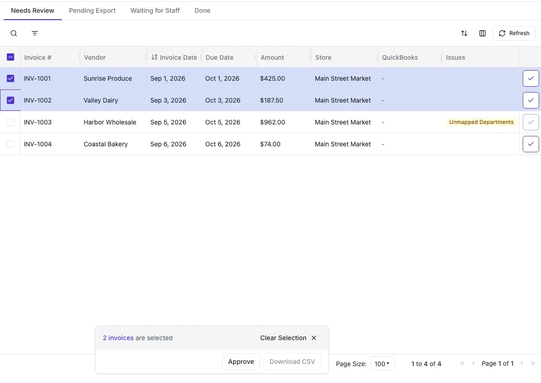Switch to the Waiting for Staff tab
Image resolution: width=541 pixels, height=383 pixels.
coord(155,10)
